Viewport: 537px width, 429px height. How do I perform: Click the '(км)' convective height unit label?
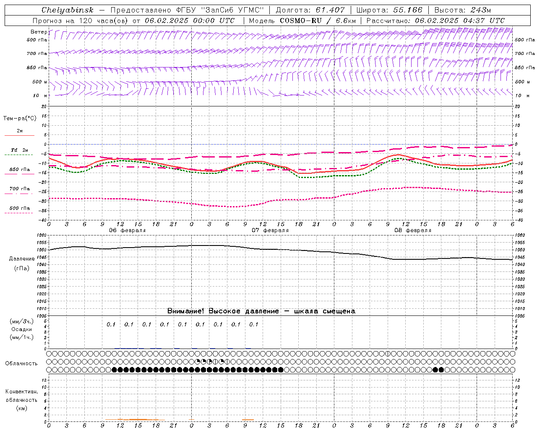21,408
